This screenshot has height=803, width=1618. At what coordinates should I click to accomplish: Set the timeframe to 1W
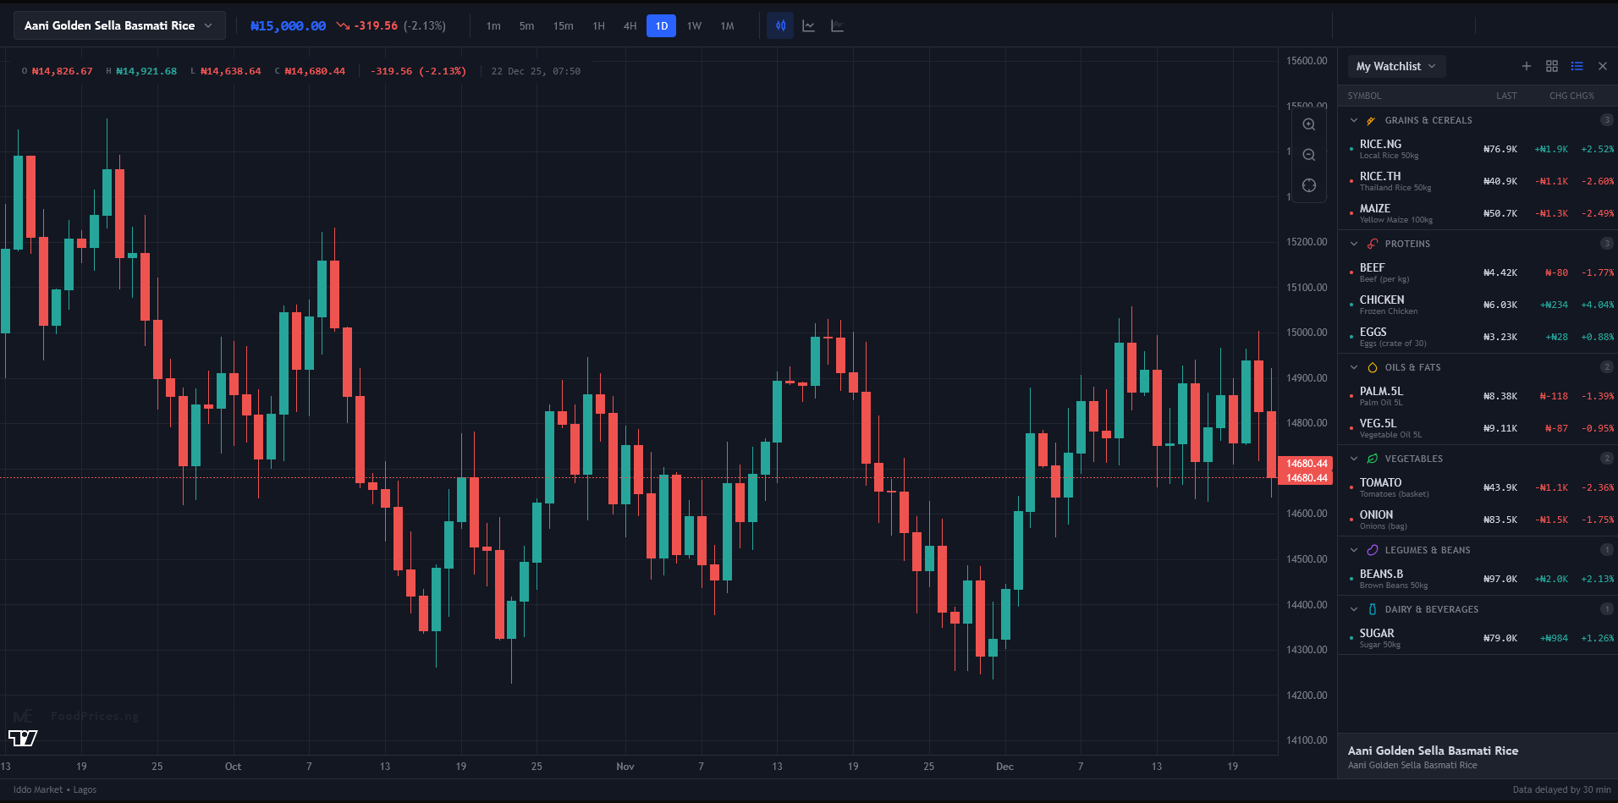[x=694, y=26]
